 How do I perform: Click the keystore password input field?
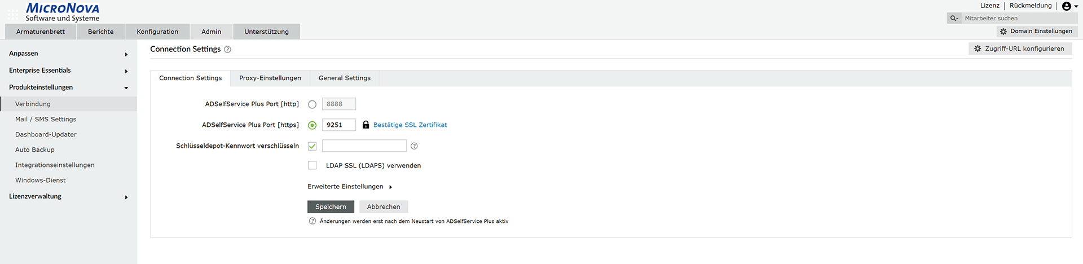pos(364,146)
